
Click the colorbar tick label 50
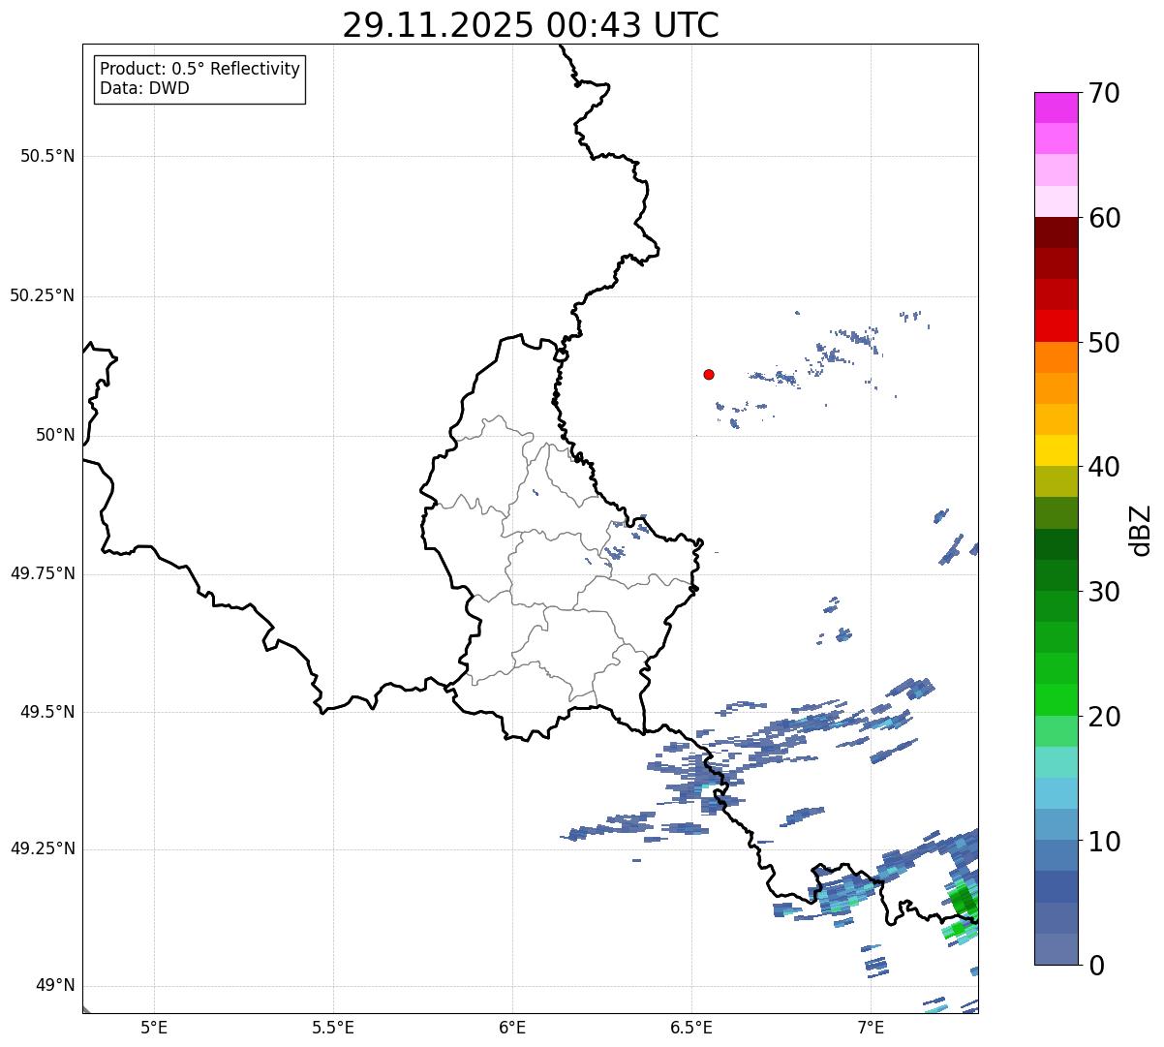click(1103, 343)
